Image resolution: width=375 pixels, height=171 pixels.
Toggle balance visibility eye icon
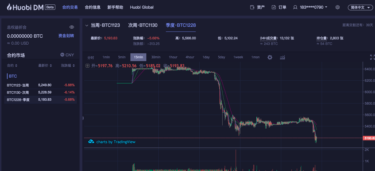tap(72, 27)
